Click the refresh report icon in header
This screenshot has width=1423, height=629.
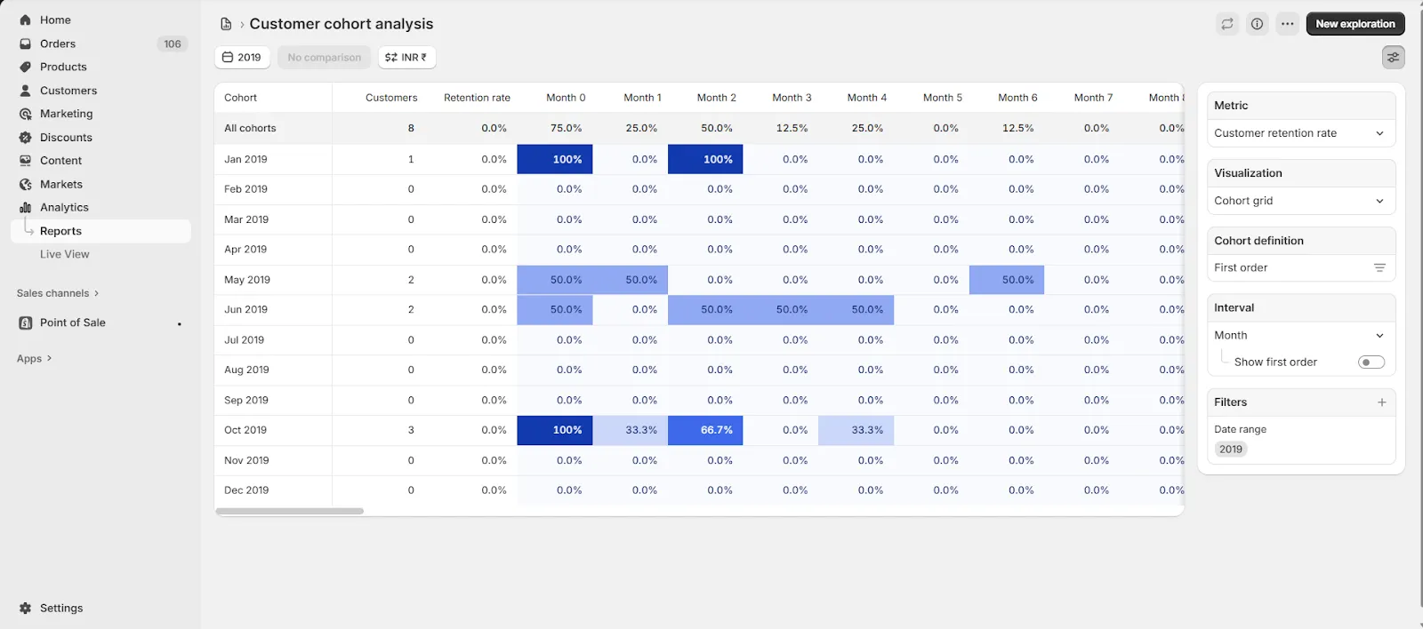pos(1227,24)
